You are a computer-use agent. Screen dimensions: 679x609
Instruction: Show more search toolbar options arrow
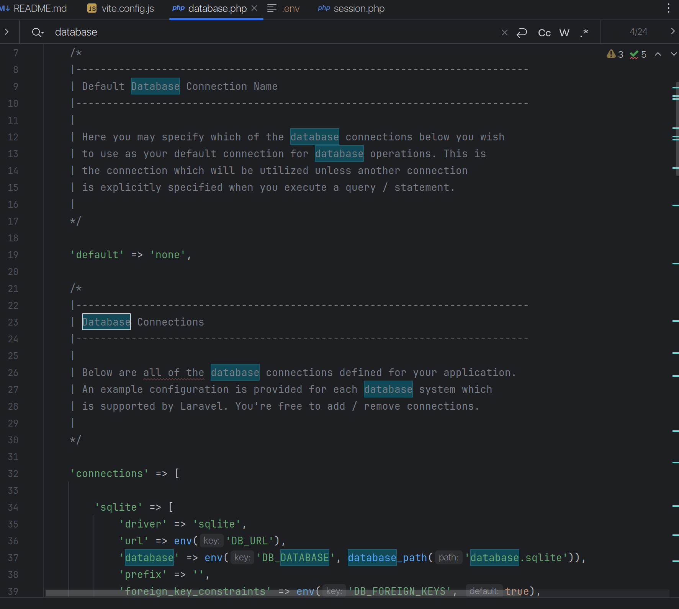[673, 31]
